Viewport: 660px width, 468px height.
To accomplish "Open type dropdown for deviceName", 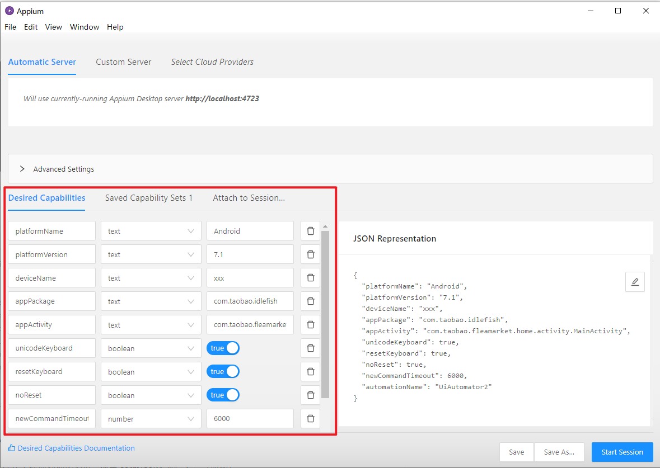I will [x=151, y=278].
